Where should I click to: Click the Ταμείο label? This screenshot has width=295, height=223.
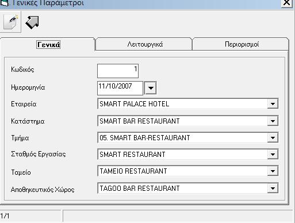(x=21, y=172)
